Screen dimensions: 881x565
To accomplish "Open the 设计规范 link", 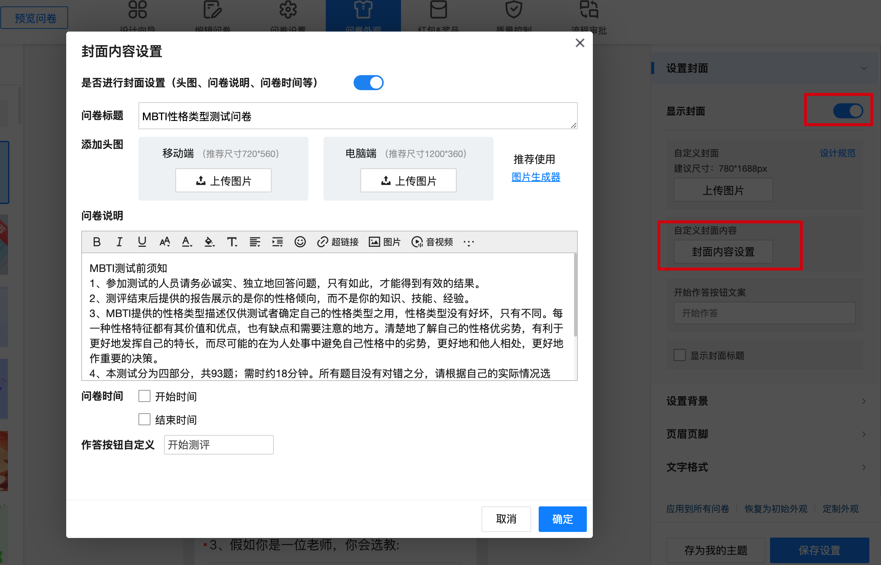I will pos(837,153).
